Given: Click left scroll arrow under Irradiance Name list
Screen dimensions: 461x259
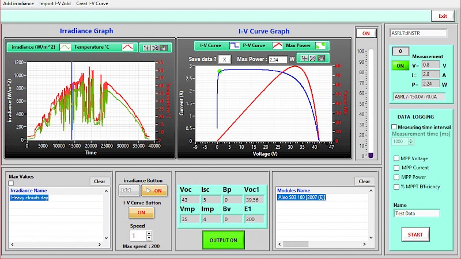Looking at the screenshot, I should pos(12,244).
